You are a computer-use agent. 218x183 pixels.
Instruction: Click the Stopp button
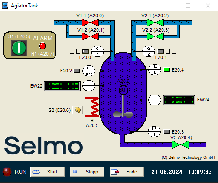[x=87, y=172]
